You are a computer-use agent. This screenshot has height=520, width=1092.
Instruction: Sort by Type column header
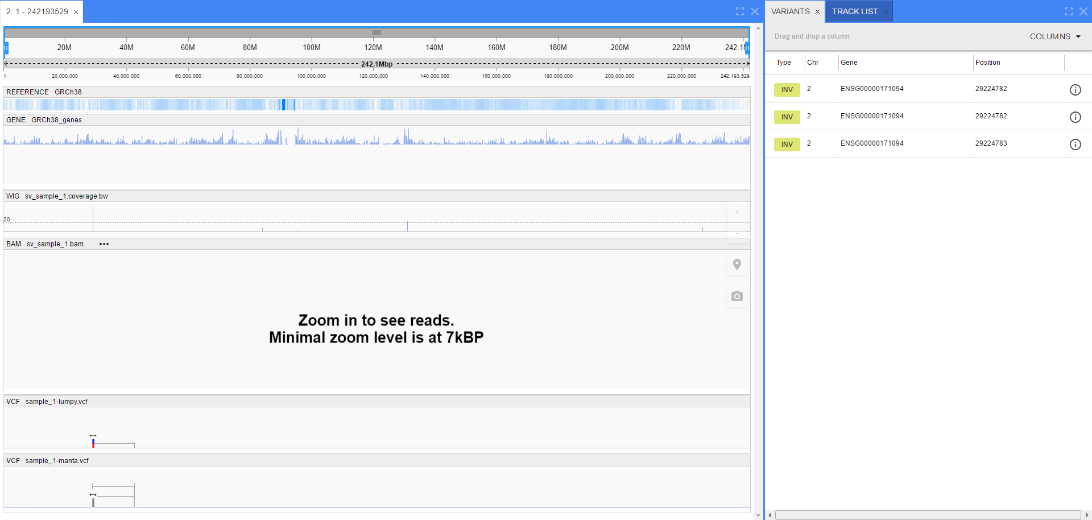[784, 63]
